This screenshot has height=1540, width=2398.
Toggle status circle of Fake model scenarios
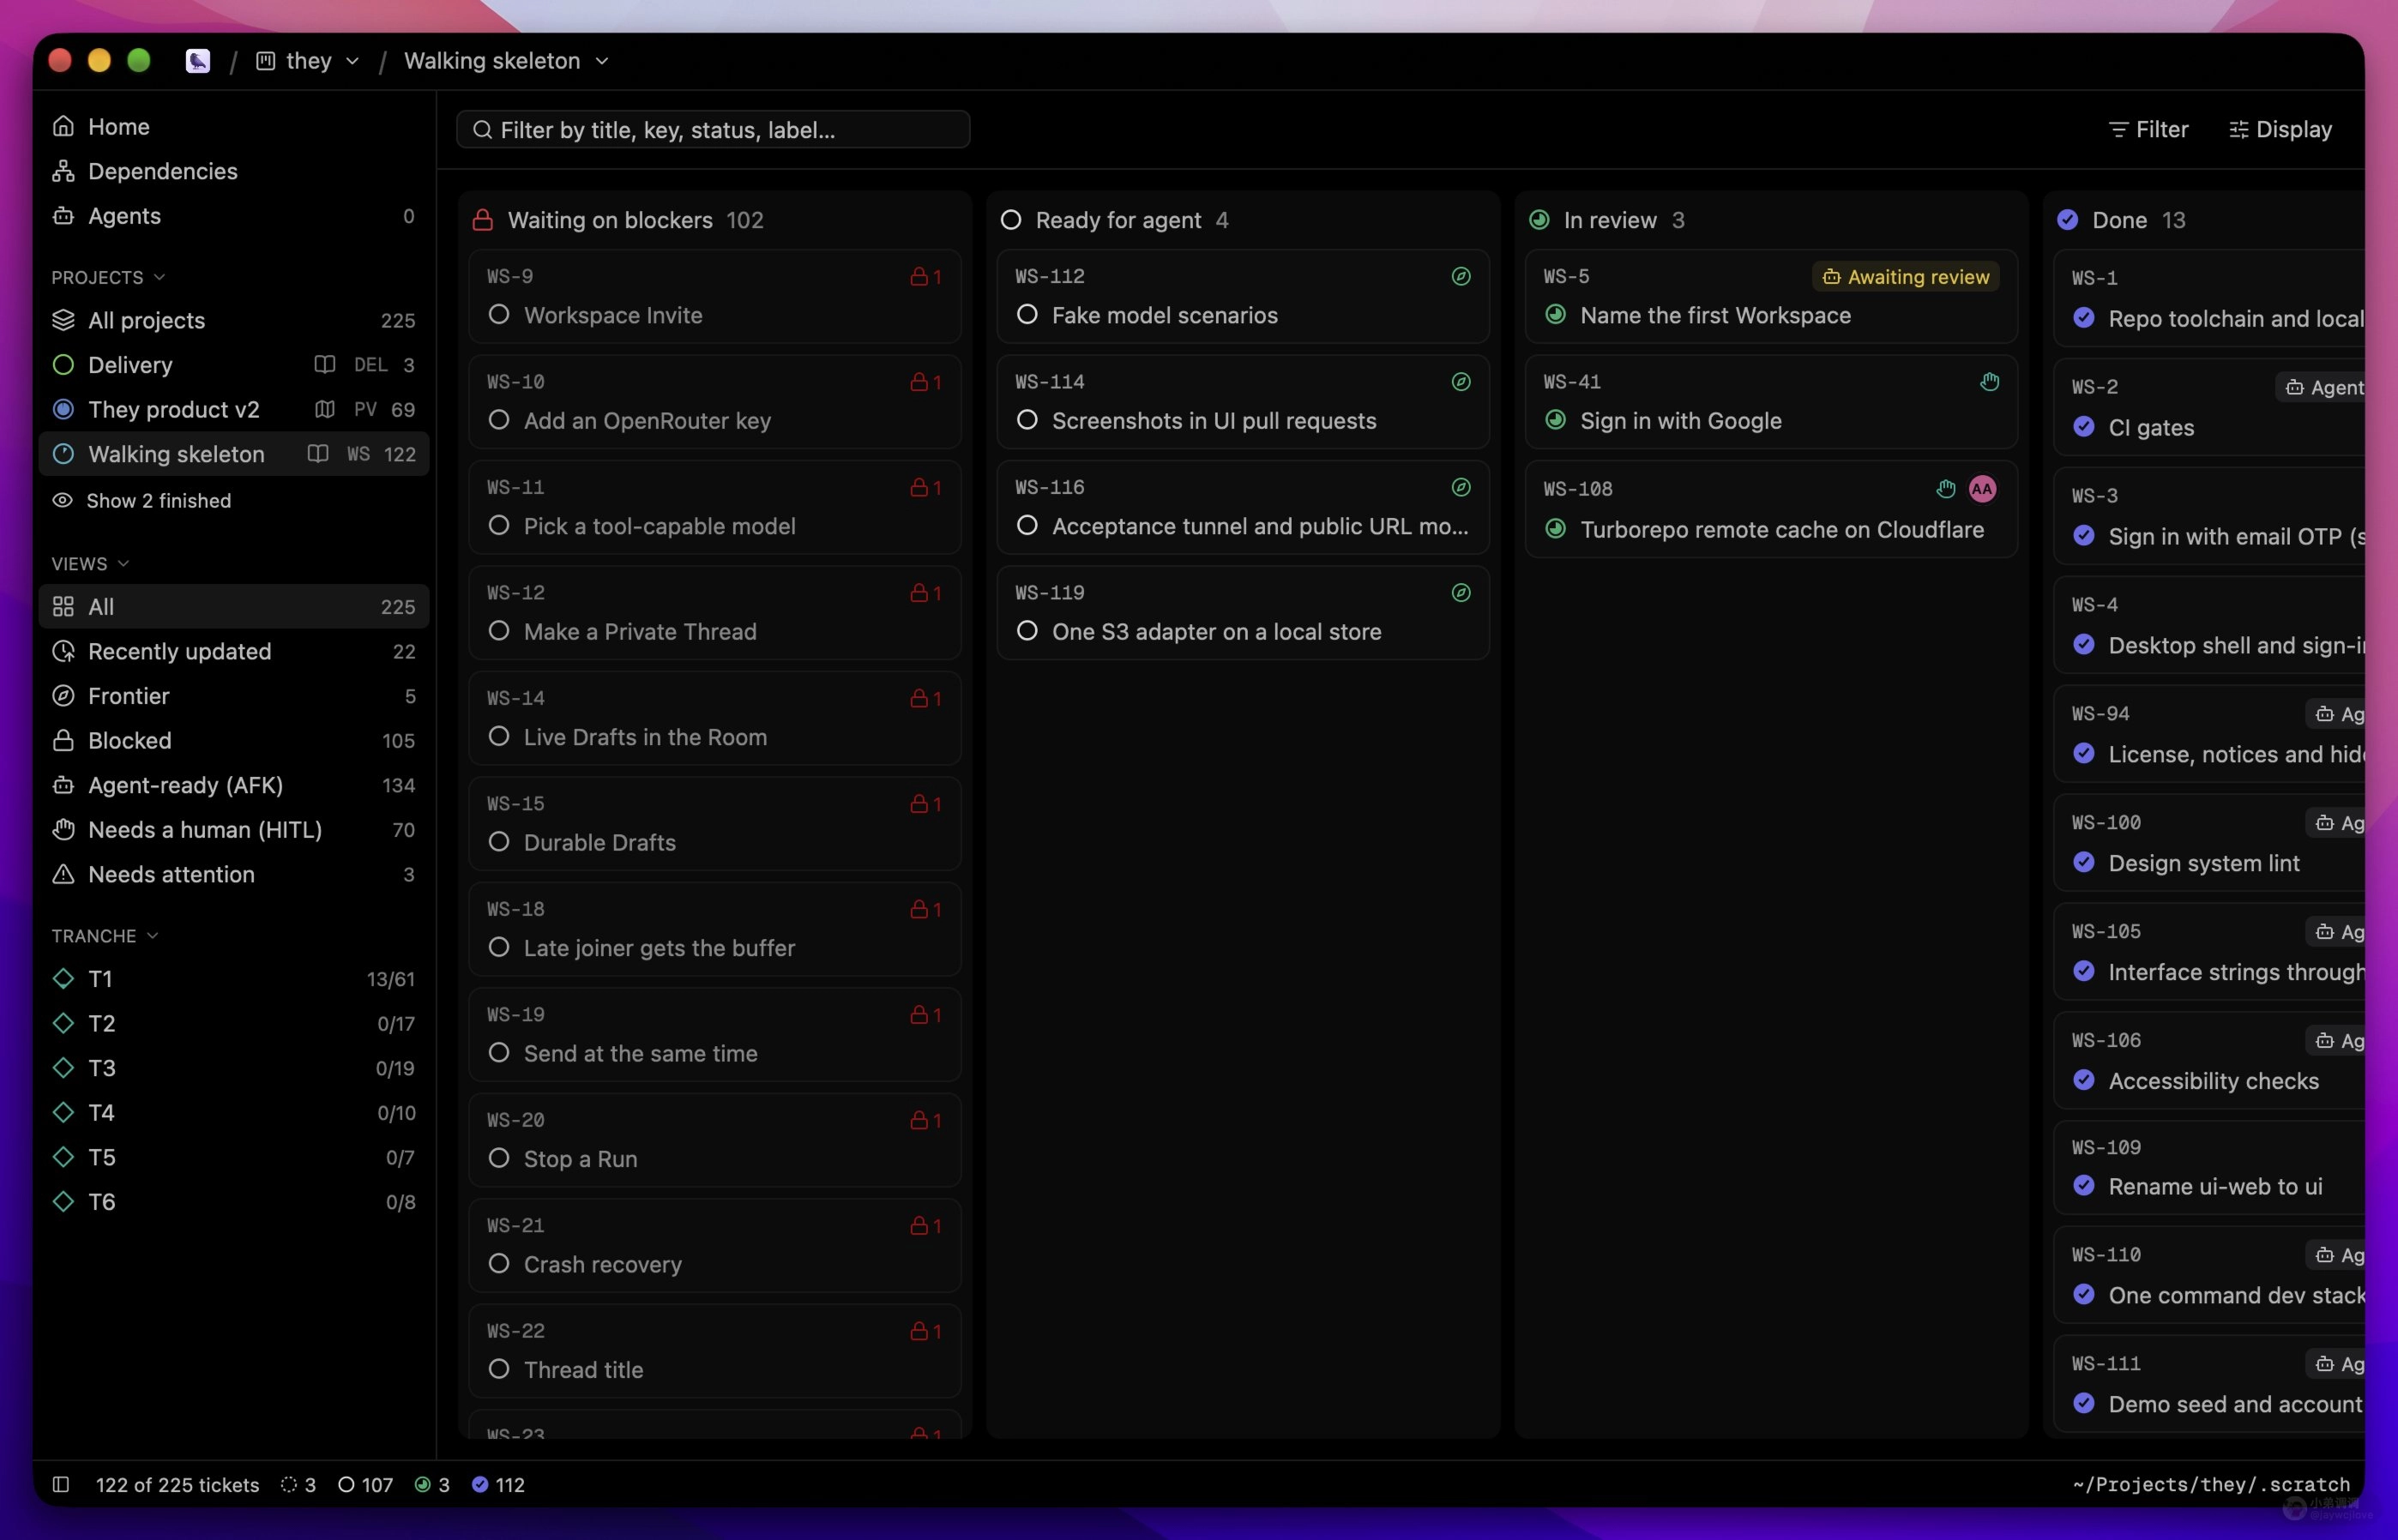1027,315
